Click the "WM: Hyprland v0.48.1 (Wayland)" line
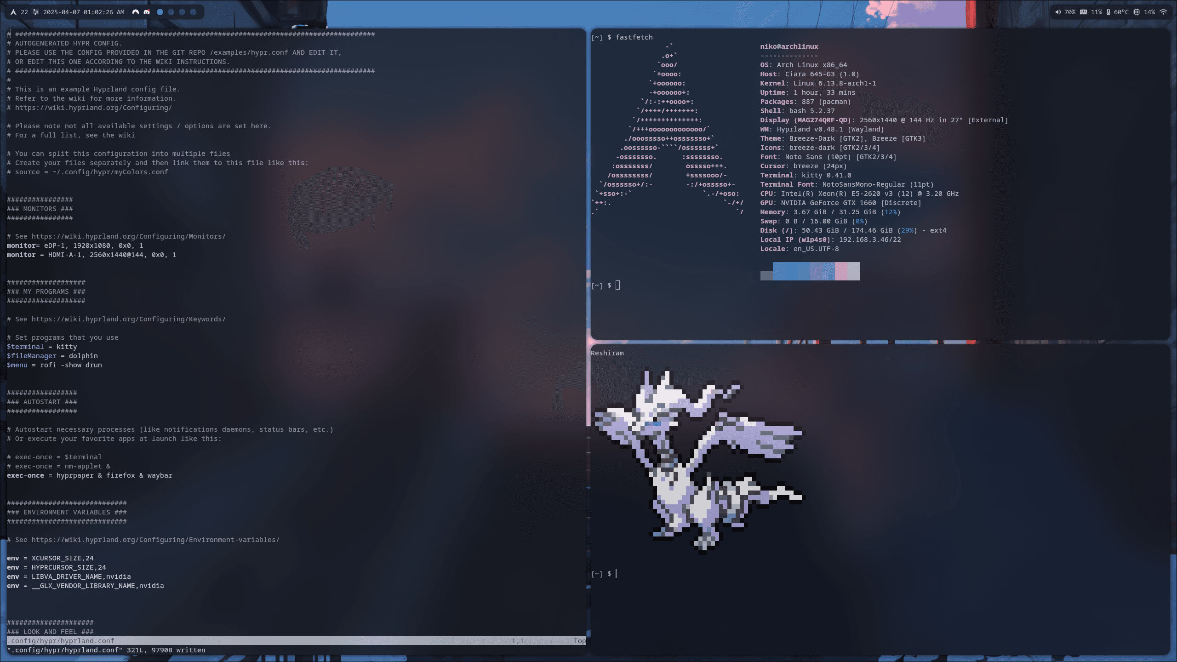 822,129
